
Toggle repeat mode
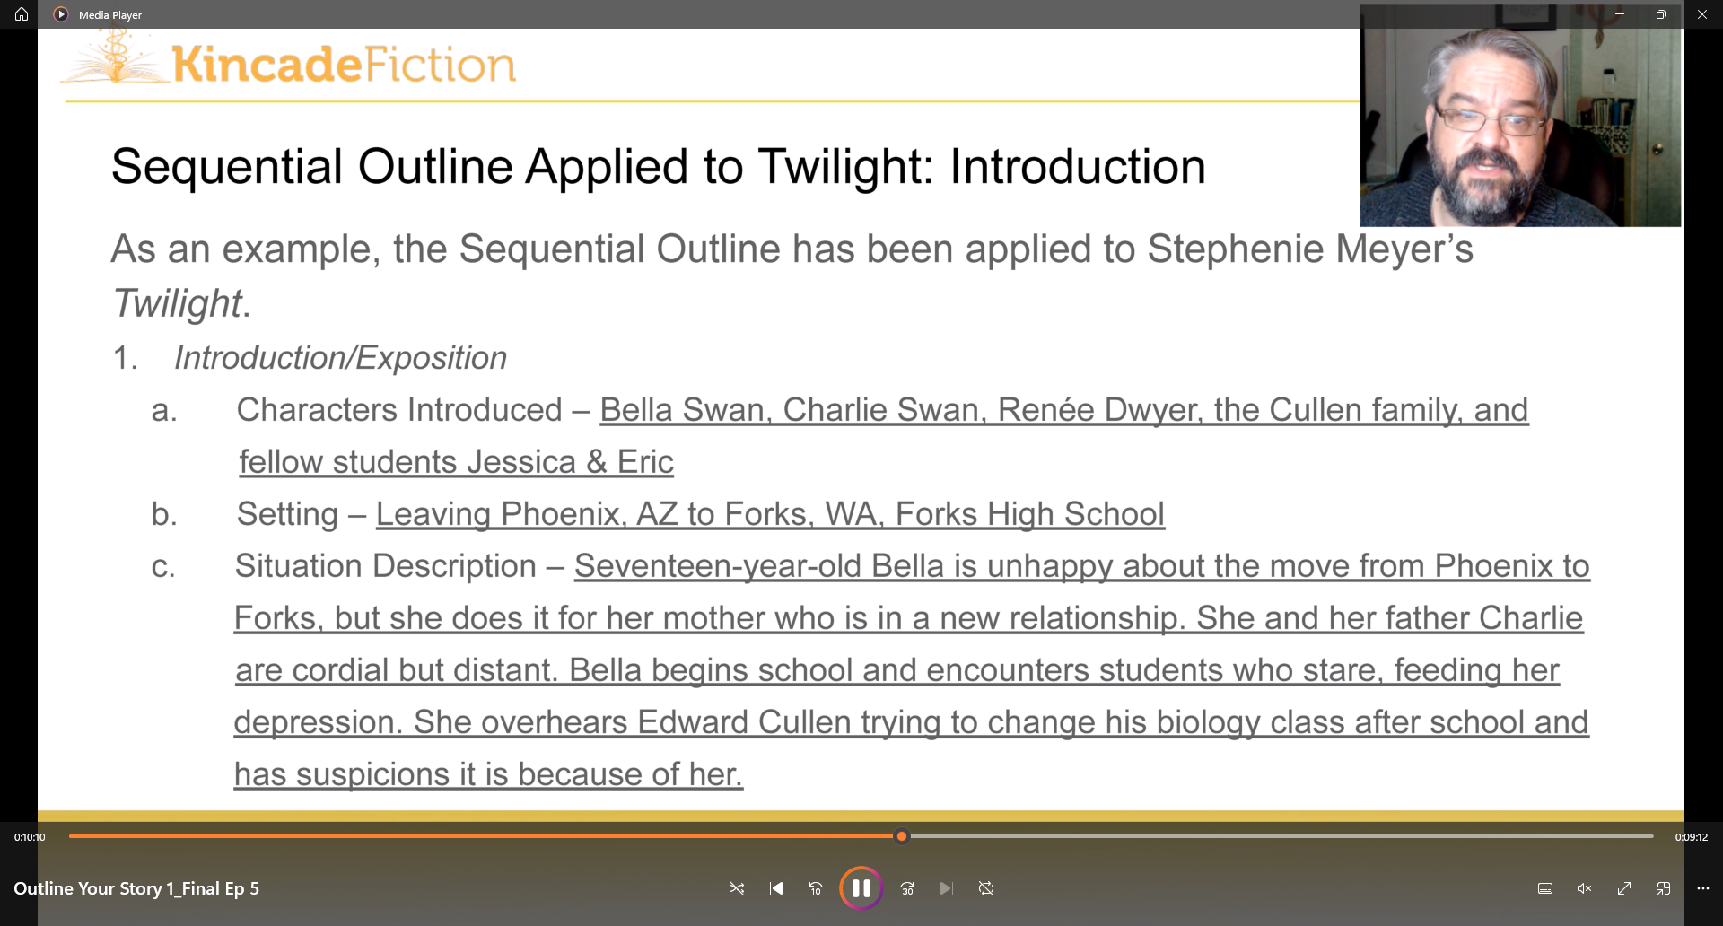(986, 888)
